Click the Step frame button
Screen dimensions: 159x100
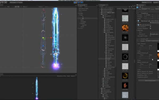[82, 2]
